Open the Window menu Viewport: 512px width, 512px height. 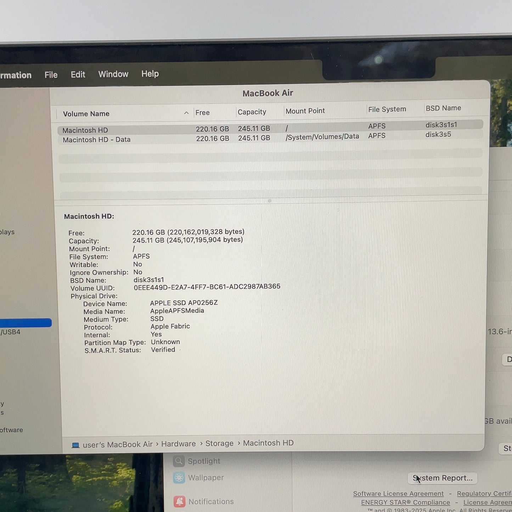coord(113,74)
